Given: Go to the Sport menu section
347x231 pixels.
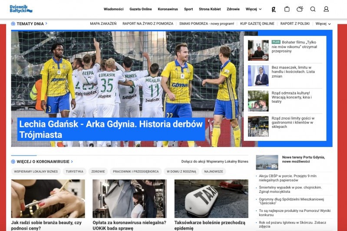Looking at the screenshot, I should point(188,9).
